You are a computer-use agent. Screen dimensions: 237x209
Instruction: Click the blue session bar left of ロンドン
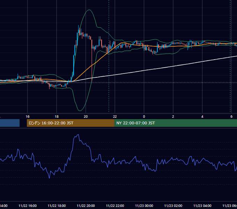(x=10, y=123)
